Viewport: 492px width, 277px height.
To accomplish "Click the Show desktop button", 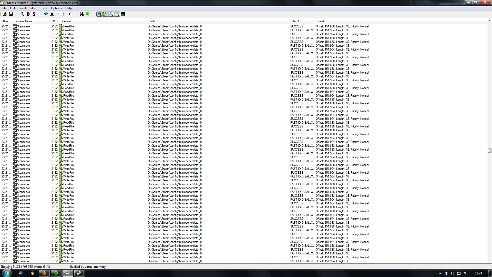I will click(x=490, y=273).
